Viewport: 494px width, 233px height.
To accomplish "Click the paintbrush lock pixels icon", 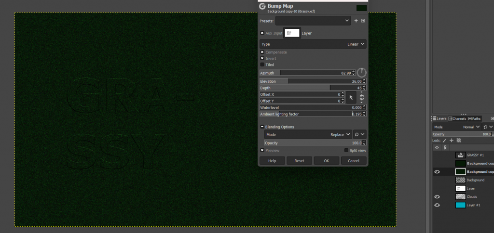I will click(x=444, y=141).
